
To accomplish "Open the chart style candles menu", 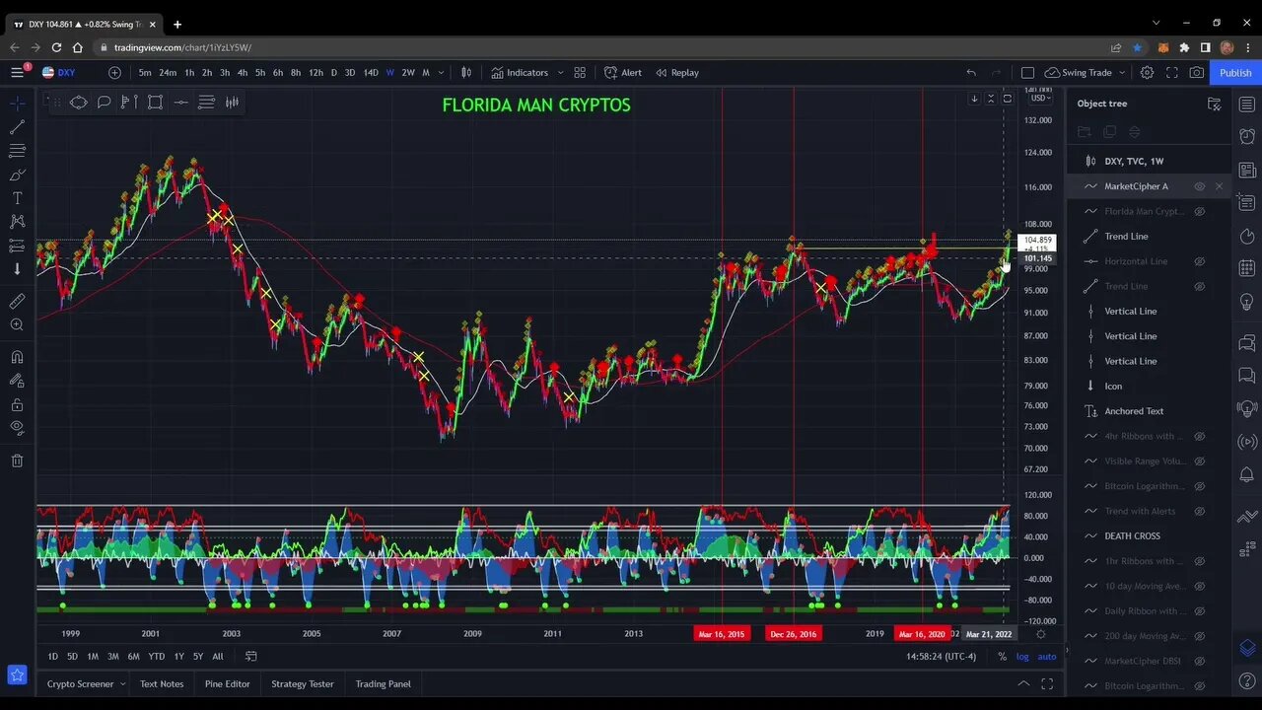I will point(466,72).
